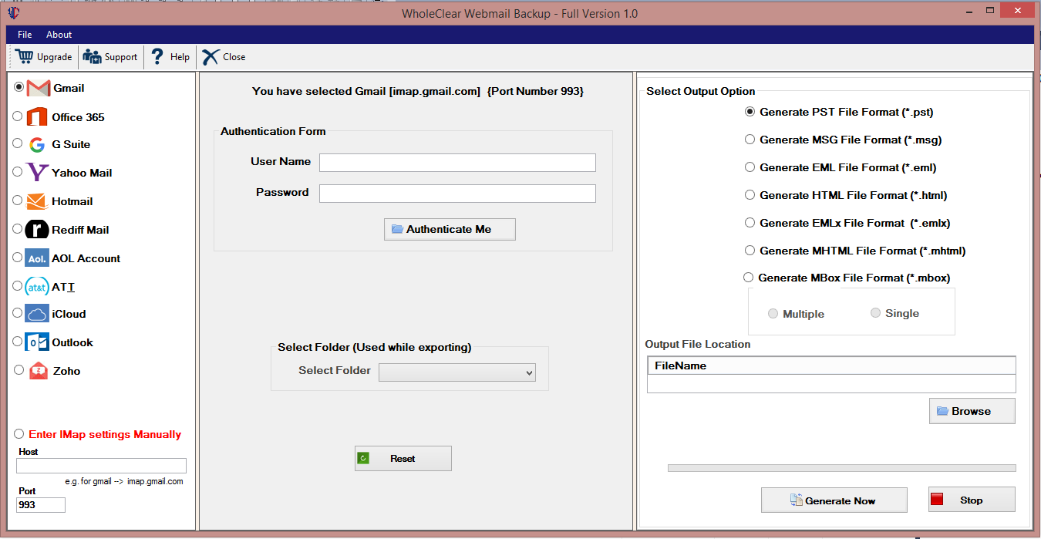Viewport: 1041px width, 539px height.
Task: Select the Yahoo Mail radio button
Action: pyautogui.click(x=18, y=172)
